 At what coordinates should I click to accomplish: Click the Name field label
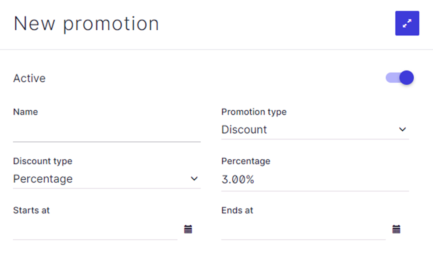pyautogui.click(x=25, y=112)
